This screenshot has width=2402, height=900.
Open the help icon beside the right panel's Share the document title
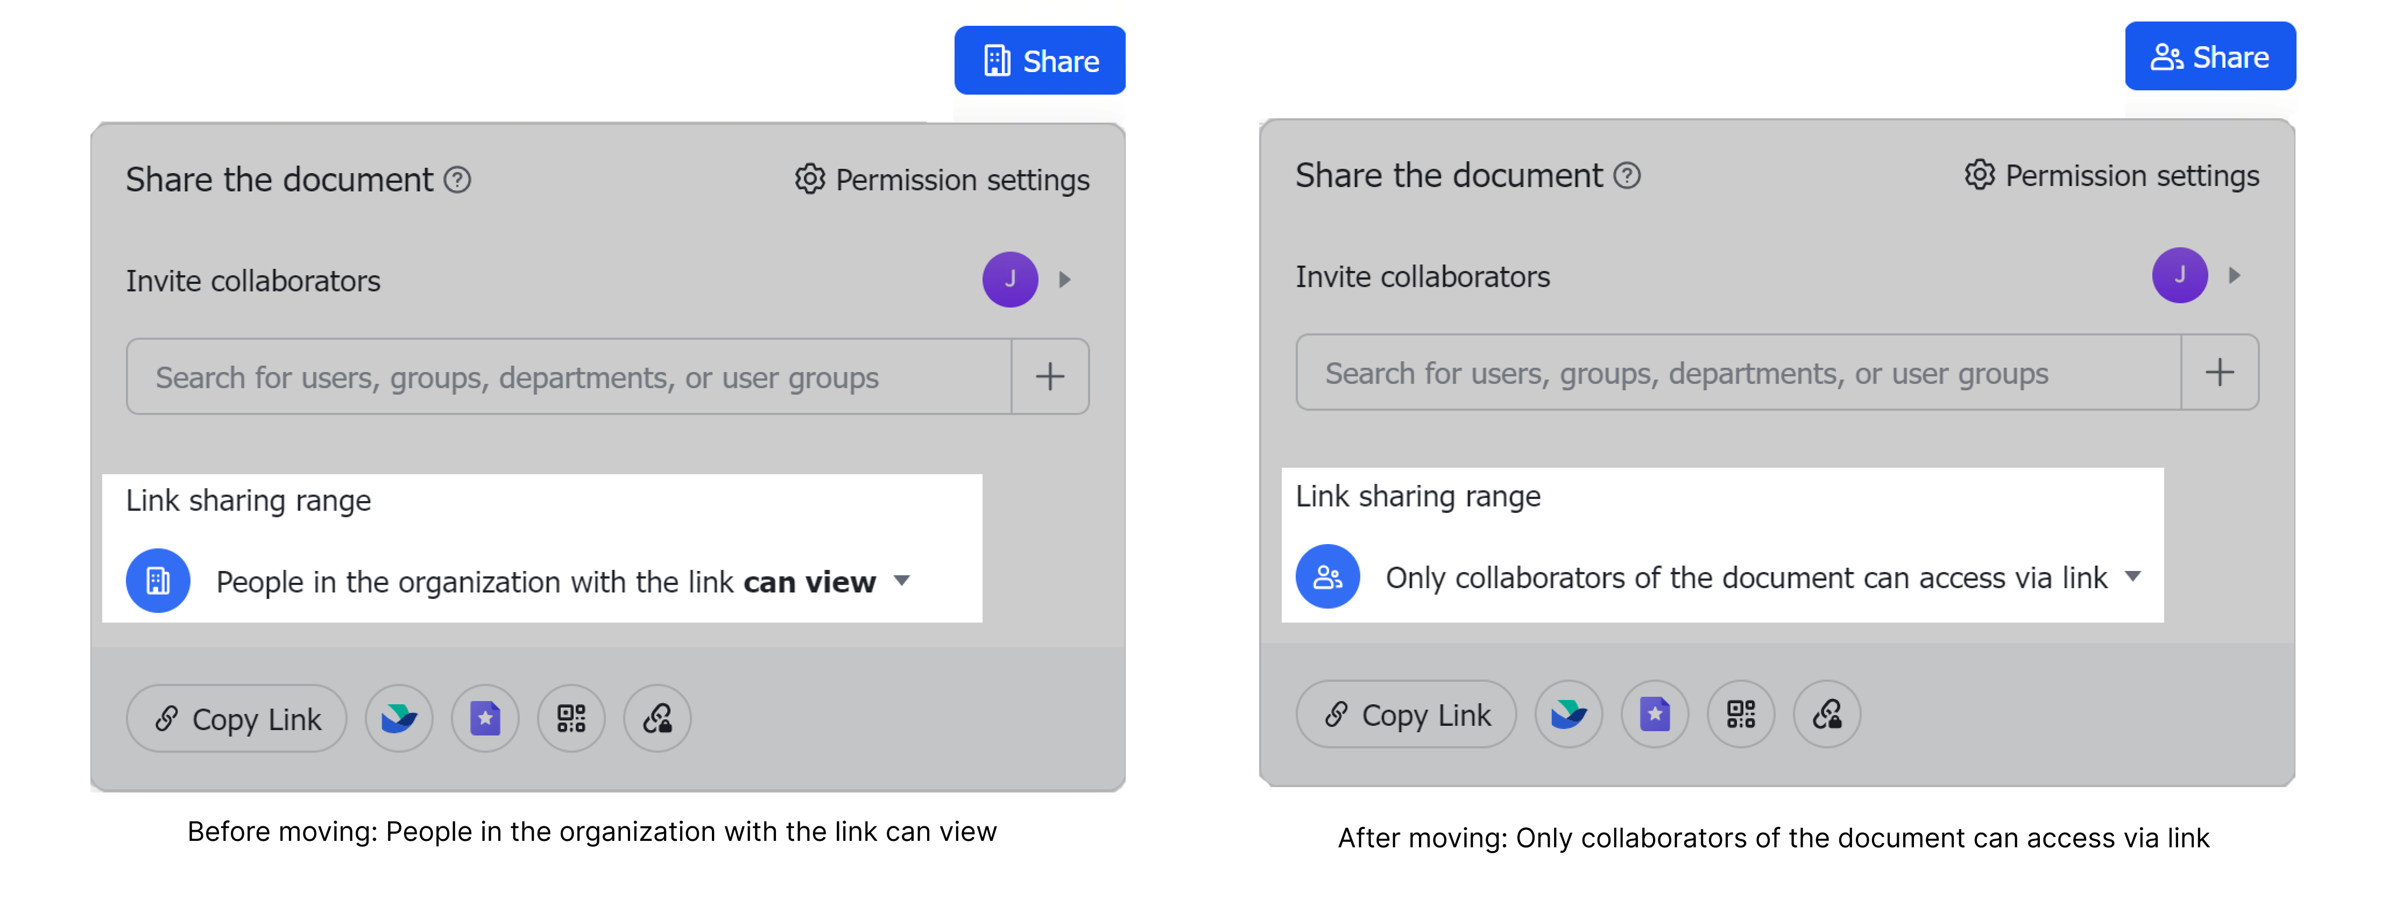[1626, 175]
